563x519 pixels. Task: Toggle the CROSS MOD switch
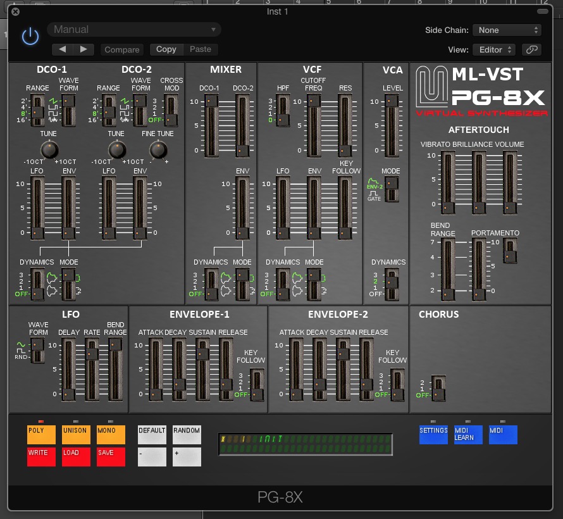tap(171, 110)
